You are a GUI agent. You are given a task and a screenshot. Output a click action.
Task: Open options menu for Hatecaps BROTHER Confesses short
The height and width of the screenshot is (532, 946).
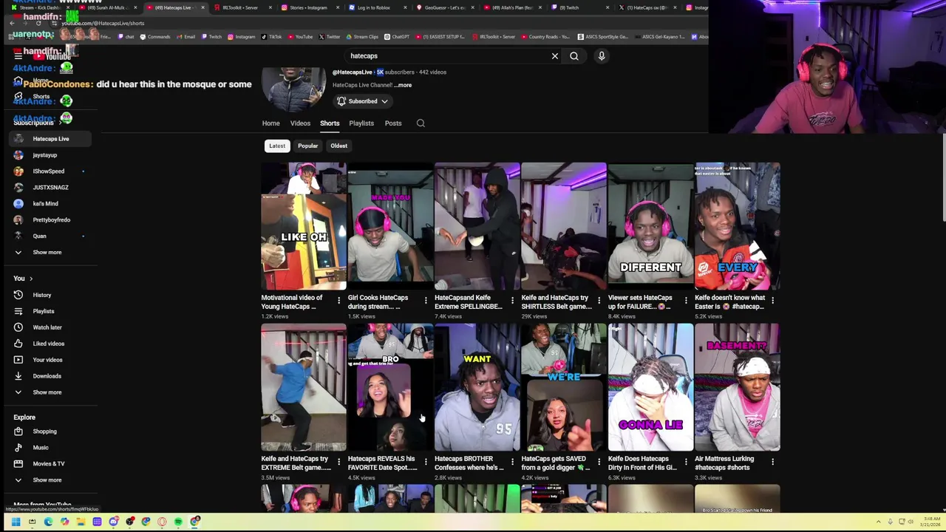[512, 462]
